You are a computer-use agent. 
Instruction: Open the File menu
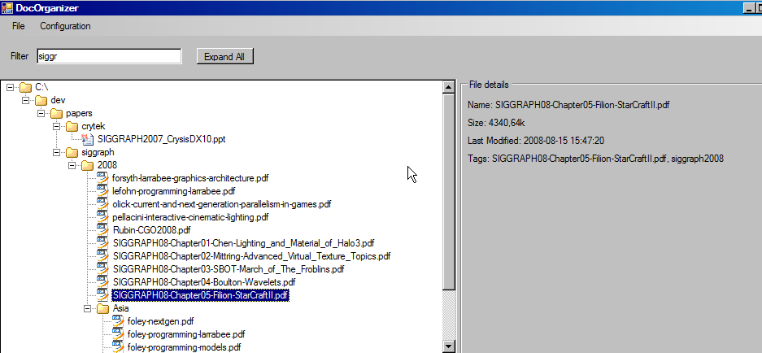tap(19, 26)
